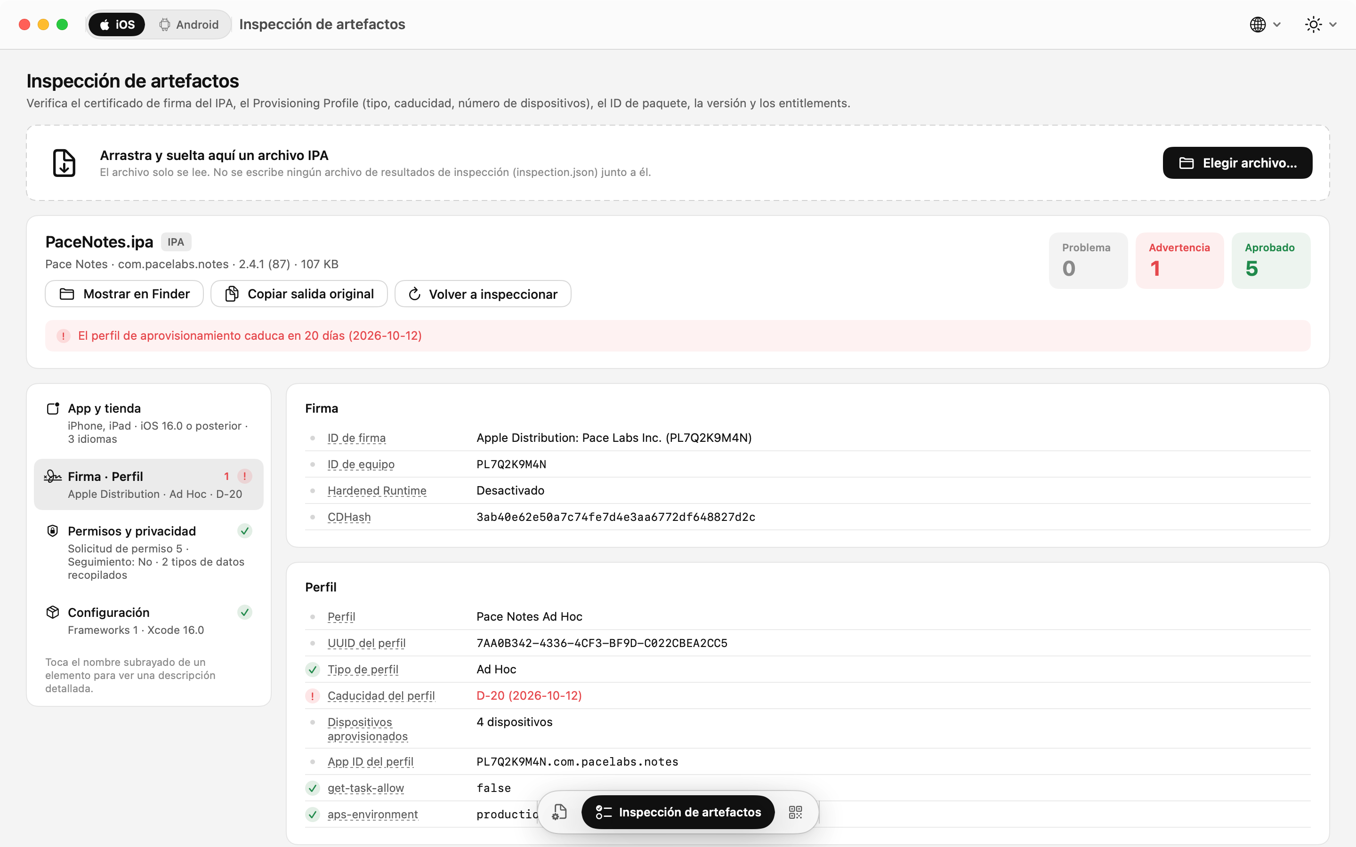Click the green check beside aps-environment
The width and height of the screenshot is (1356, 847).
[x=313, y=815]
